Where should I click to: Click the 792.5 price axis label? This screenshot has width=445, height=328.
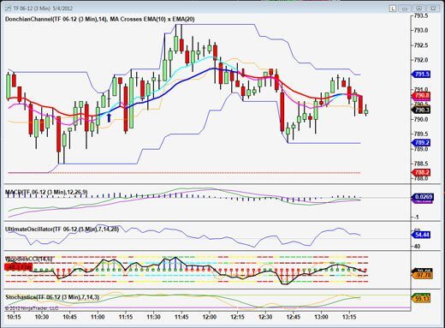[x=421, y=45]
